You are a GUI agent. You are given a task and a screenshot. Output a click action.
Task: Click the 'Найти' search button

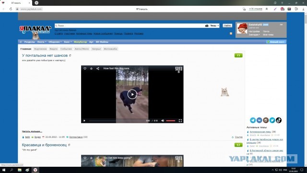tap(227, 25)
